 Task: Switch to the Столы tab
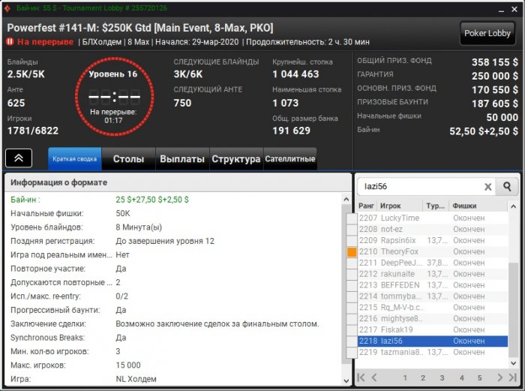coord(128,159)
